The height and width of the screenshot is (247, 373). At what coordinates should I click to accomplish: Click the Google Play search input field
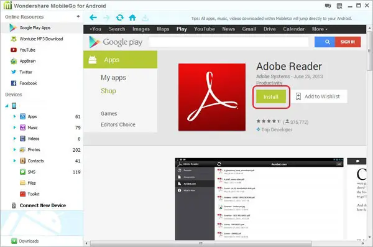[x=229, y=42]
